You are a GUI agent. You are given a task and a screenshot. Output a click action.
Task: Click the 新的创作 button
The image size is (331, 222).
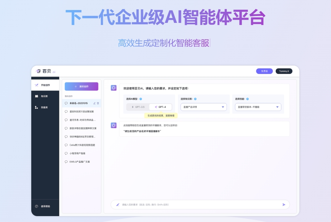81,86
